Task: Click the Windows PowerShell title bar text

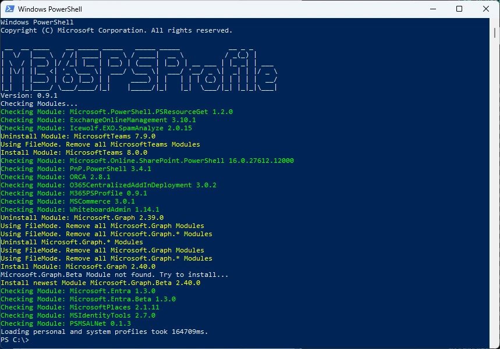Action: pos(49,9)
